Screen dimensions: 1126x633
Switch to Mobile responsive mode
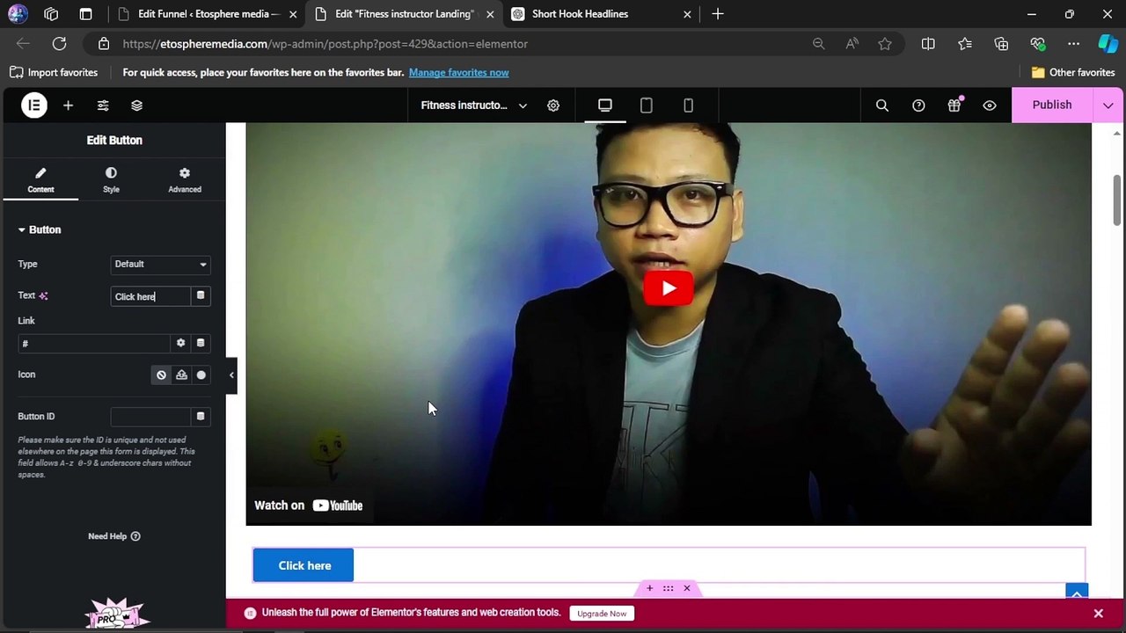click(x=688, y=105)
